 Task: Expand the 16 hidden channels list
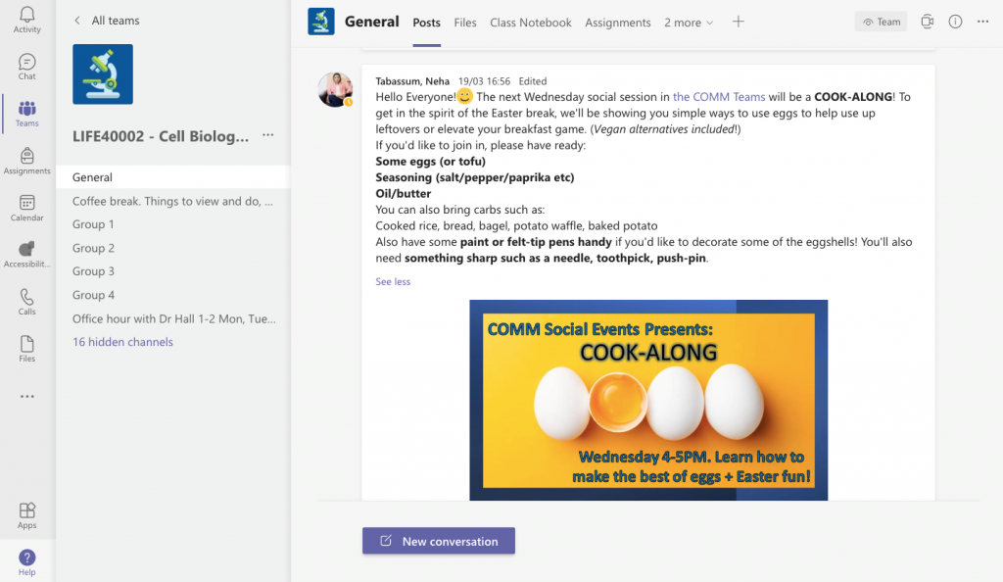coord(122,342)
